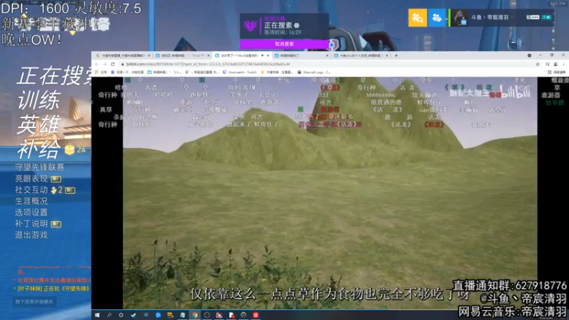Click the chat box 按下回车开始聊天
This screenshot has height=320, width=569.
click(x=34, y=302)
